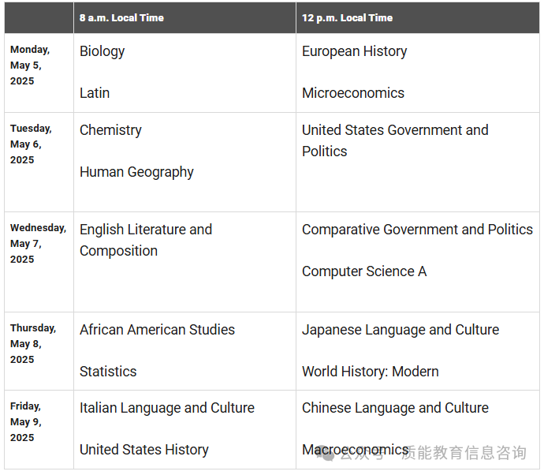
Task: Click the 8 a.m. Local Time header
Action: (x=121, y=18)
